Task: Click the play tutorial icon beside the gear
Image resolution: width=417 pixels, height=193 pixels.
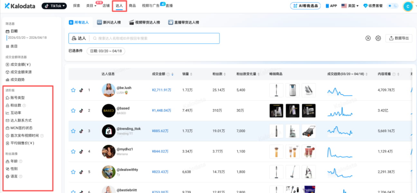Action: tap(368, 38)
